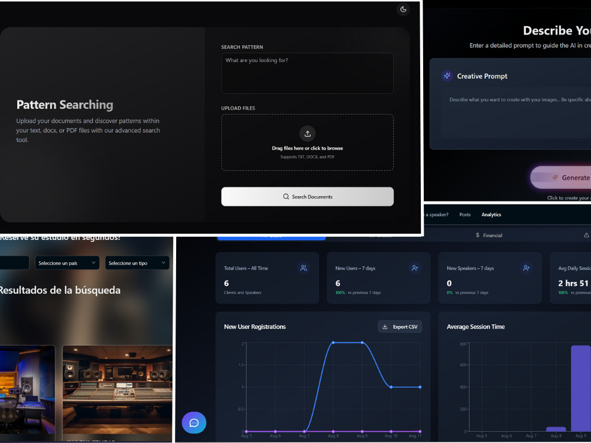Click the New Users add-user icon
591x443 pixels.
click(415, 268)
